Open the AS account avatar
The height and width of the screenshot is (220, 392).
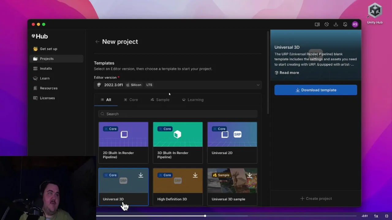(x=355, y=24)
